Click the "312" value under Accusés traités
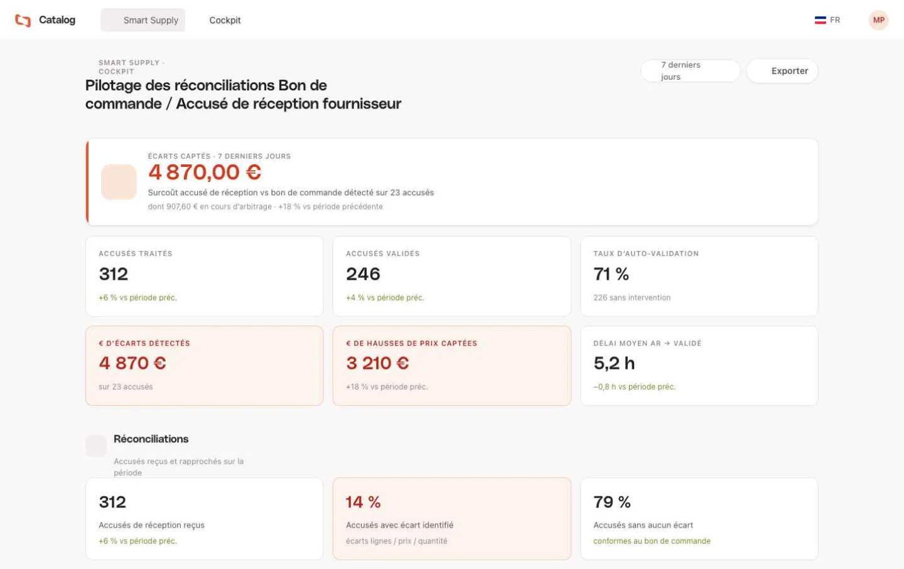The width and height of the screenshot is (904, 569). coord(114,274)
